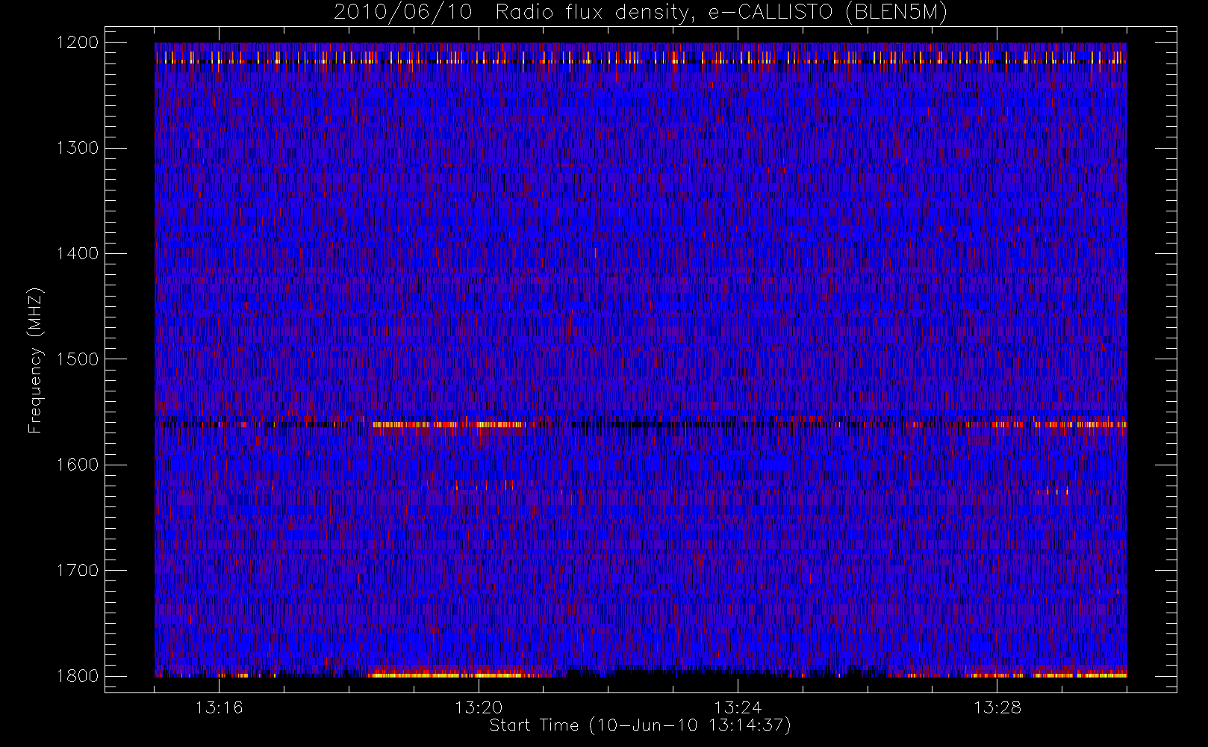
Task: Click the plot title 'Radio flux density, e-CALLISTO (BLEN5M)'
Action: pyautogui.click(x=721, y=13)
